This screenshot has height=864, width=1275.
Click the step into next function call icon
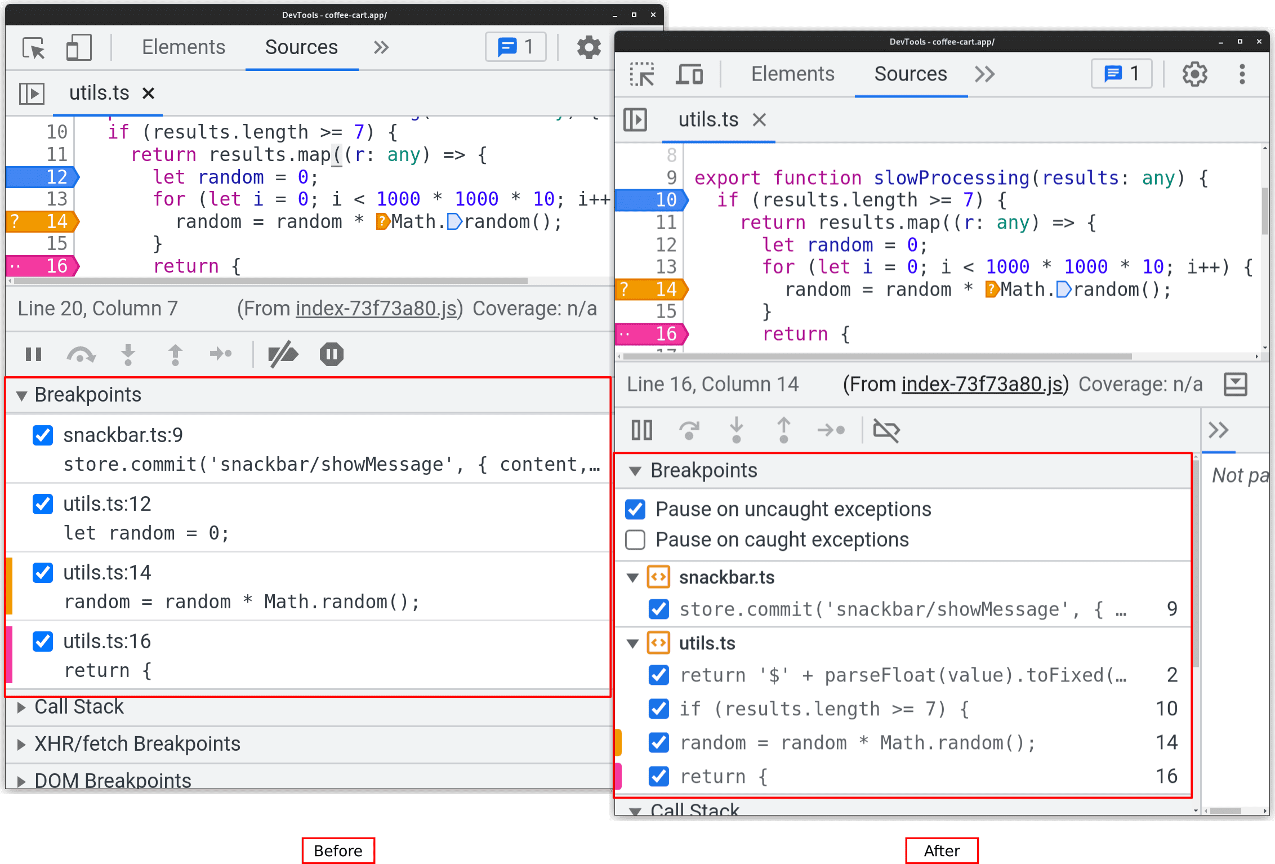(126, 353)
